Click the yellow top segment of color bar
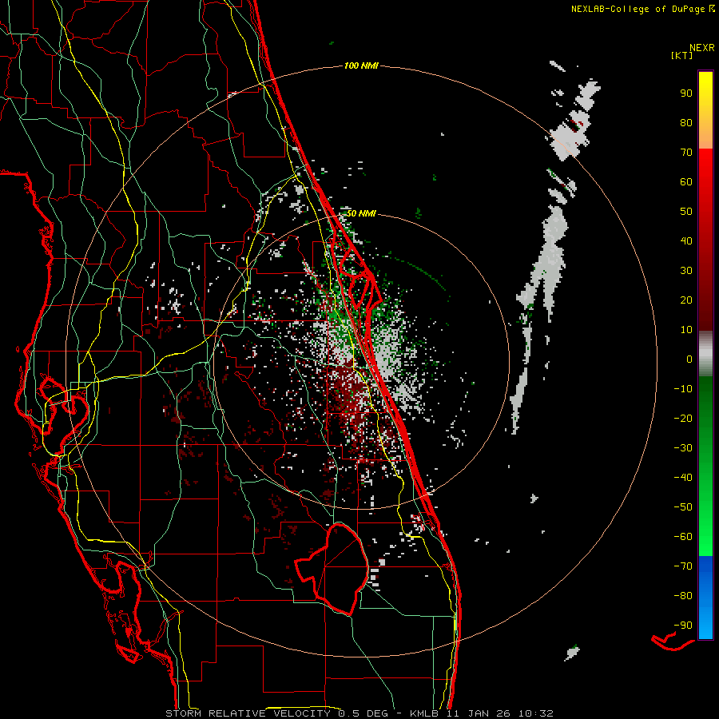The height and width of the screenshot is (719, 719). coord(705,110)
